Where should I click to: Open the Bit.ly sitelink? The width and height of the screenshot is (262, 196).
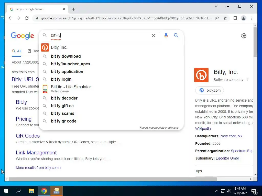pyautogui.click(x=21, y=102)
